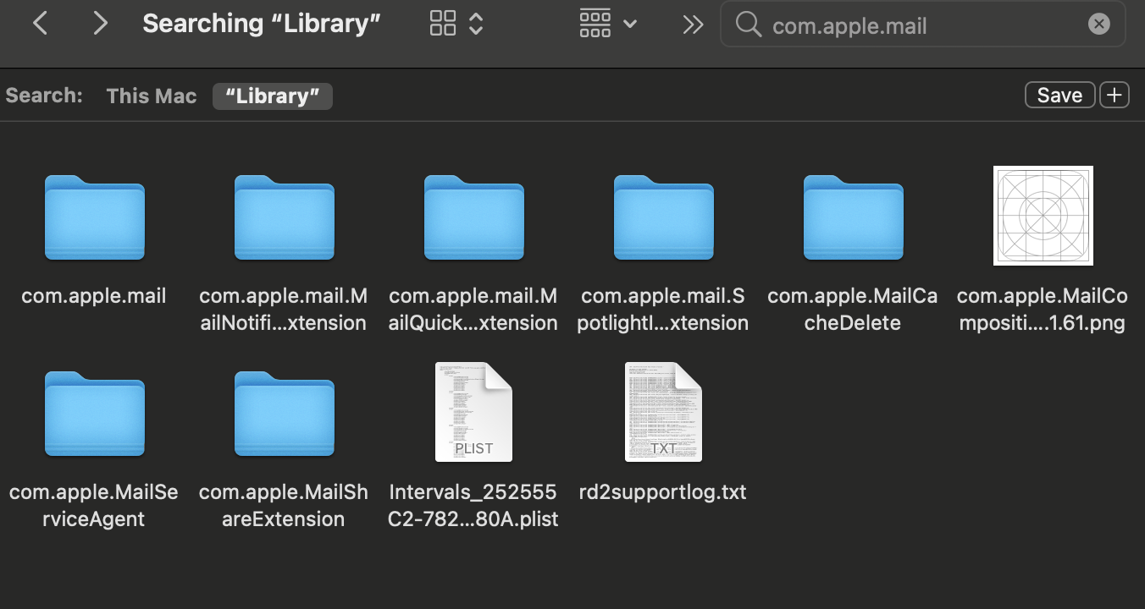Go forward with the right chevron
Screen dimensions: 1145x609
(101, 24)
